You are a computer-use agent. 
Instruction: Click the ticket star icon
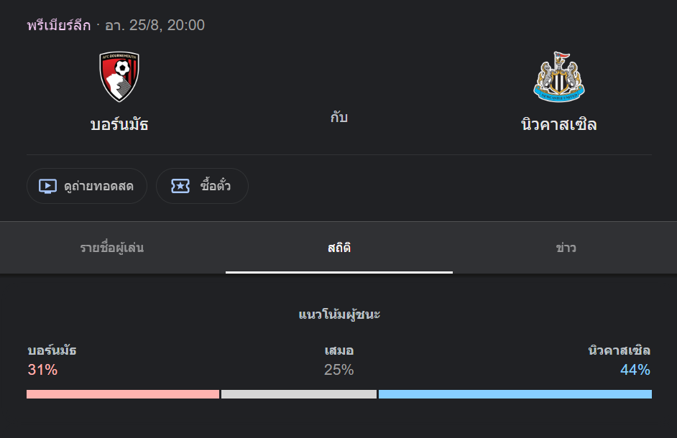click(x=180, y=186)
